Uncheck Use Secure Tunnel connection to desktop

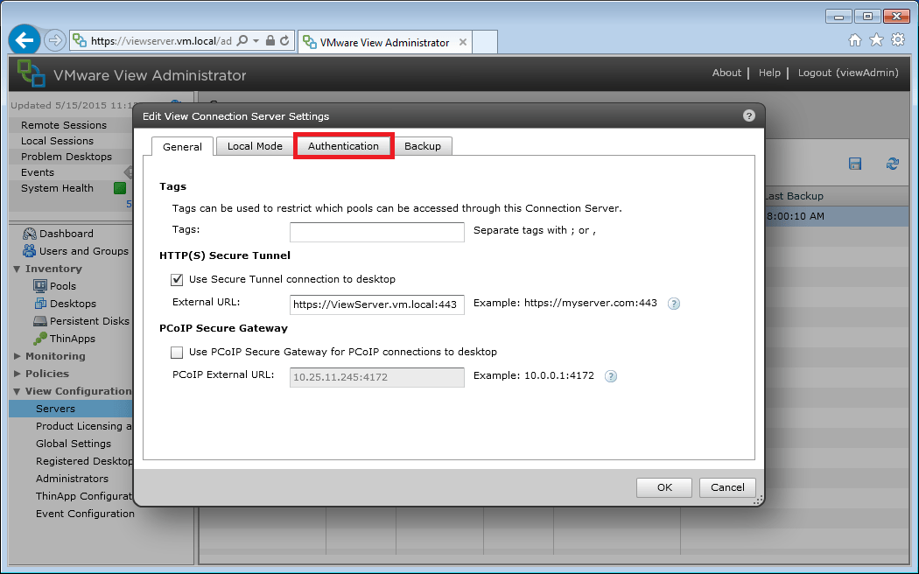(177, 279)
